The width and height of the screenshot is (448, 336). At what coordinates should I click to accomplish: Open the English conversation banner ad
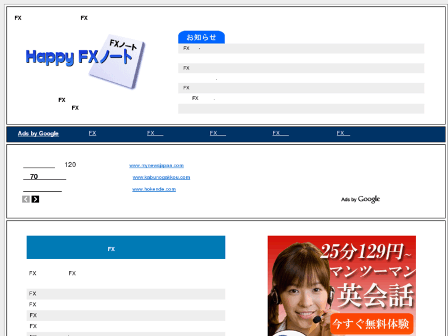(342, 285)
